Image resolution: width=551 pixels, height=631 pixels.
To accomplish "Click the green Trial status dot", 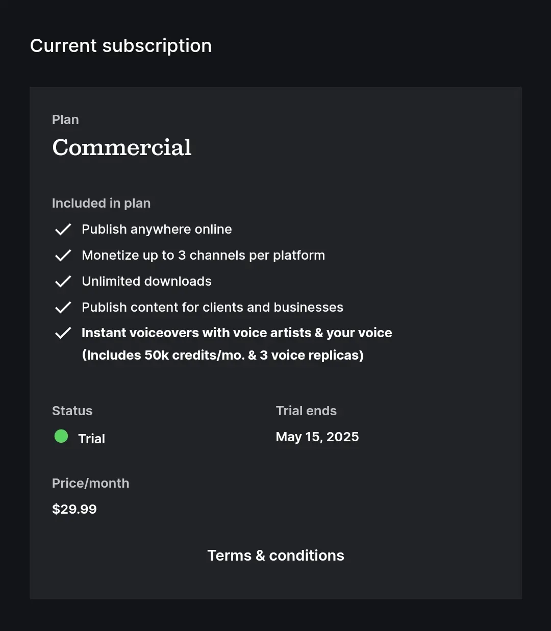I will click(61, 436).
